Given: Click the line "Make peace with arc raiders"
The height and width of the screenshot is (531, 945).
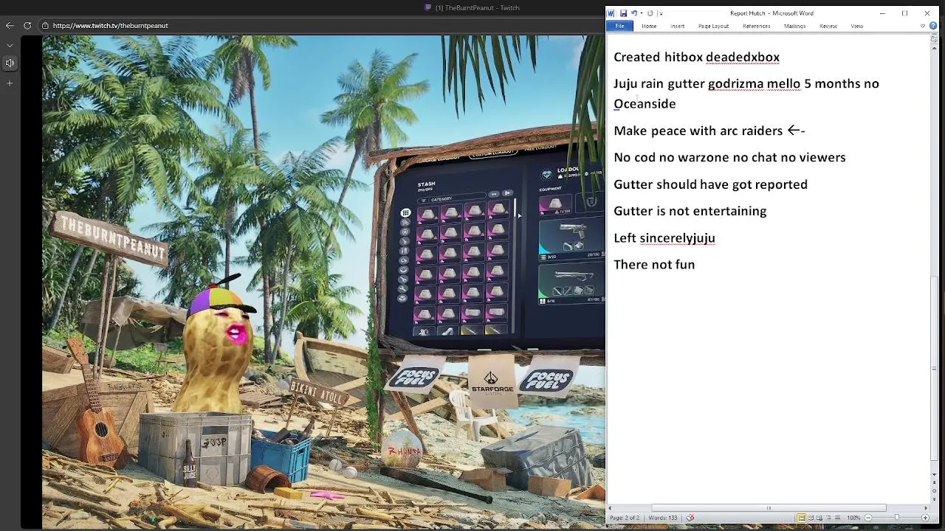Looking at the screenshot, I should pos(698,131).
